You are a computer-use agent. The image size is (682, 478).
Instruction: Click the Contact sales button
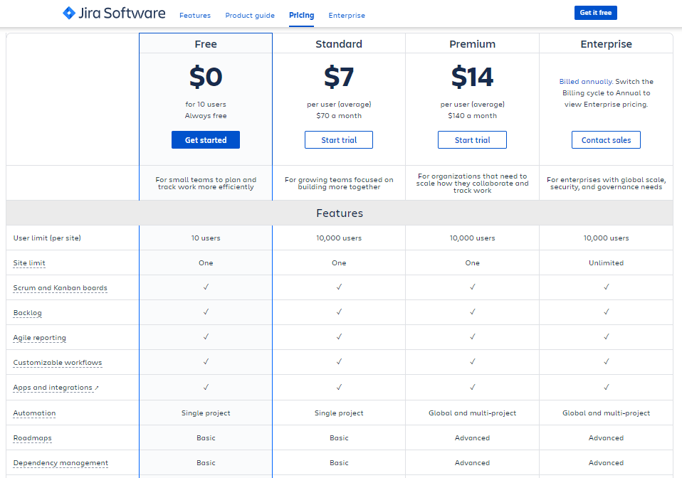pyautogui.click(x=606, y=140)
